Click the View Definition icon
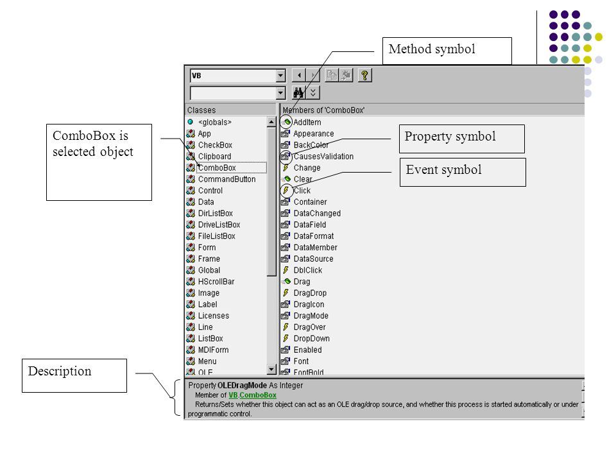Image resolution: width=616 pixels, height=462 pixels. pos(346,75)
